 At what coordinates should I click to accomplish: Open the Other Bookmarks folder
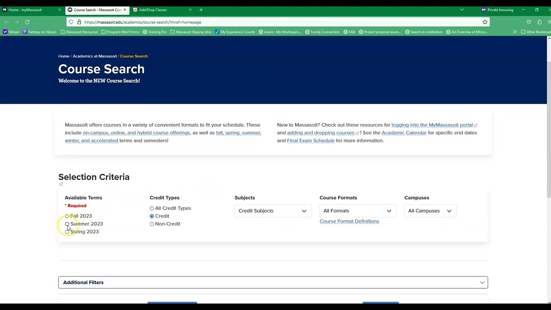(536, 32)
